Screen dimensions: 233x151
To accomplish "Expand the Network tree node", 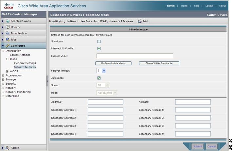I will click(x=3, y=88).
